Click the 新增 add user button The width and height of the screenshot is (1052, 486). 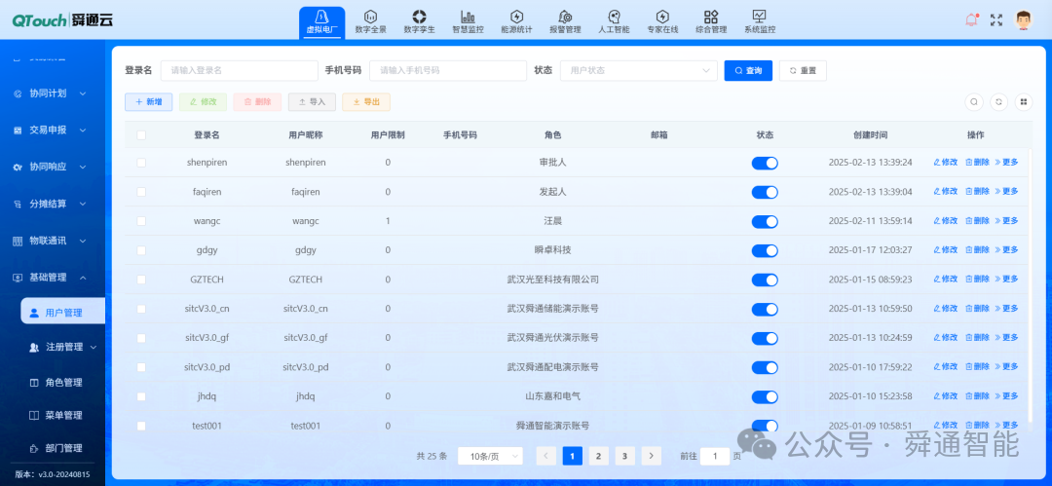point(148,102)
